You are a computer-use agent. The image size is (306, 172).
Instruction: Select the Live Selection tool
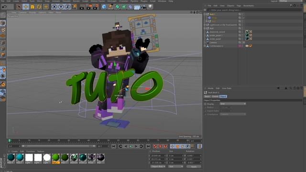[19, 7]
